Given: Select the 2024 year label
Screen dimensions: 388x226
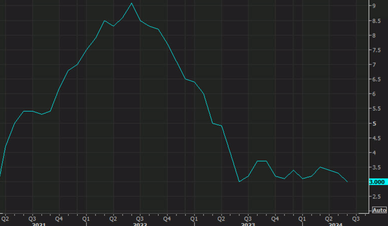Looking at the screenshot, I should coord(335,224).
